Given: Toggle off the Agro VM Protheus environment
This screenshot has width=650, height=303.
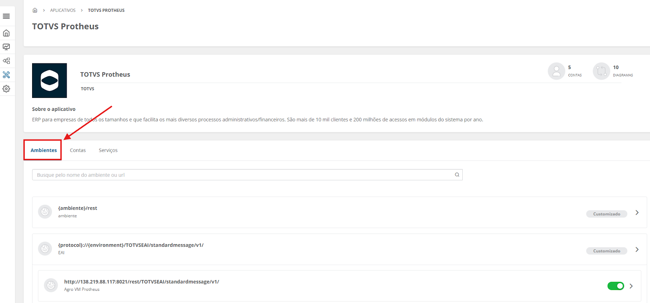Looking at the screenshot, I should tap(615, 286).
